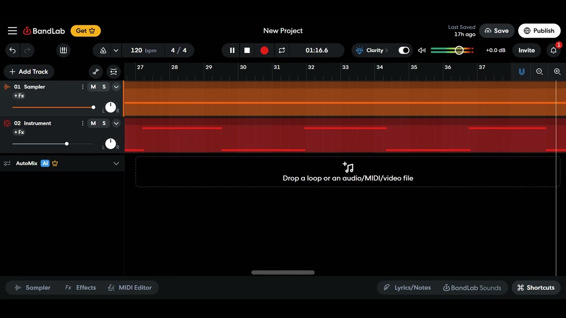Zoom in the timeline
566x318 pixels.
pyautogui.click(x=557, y=72)
